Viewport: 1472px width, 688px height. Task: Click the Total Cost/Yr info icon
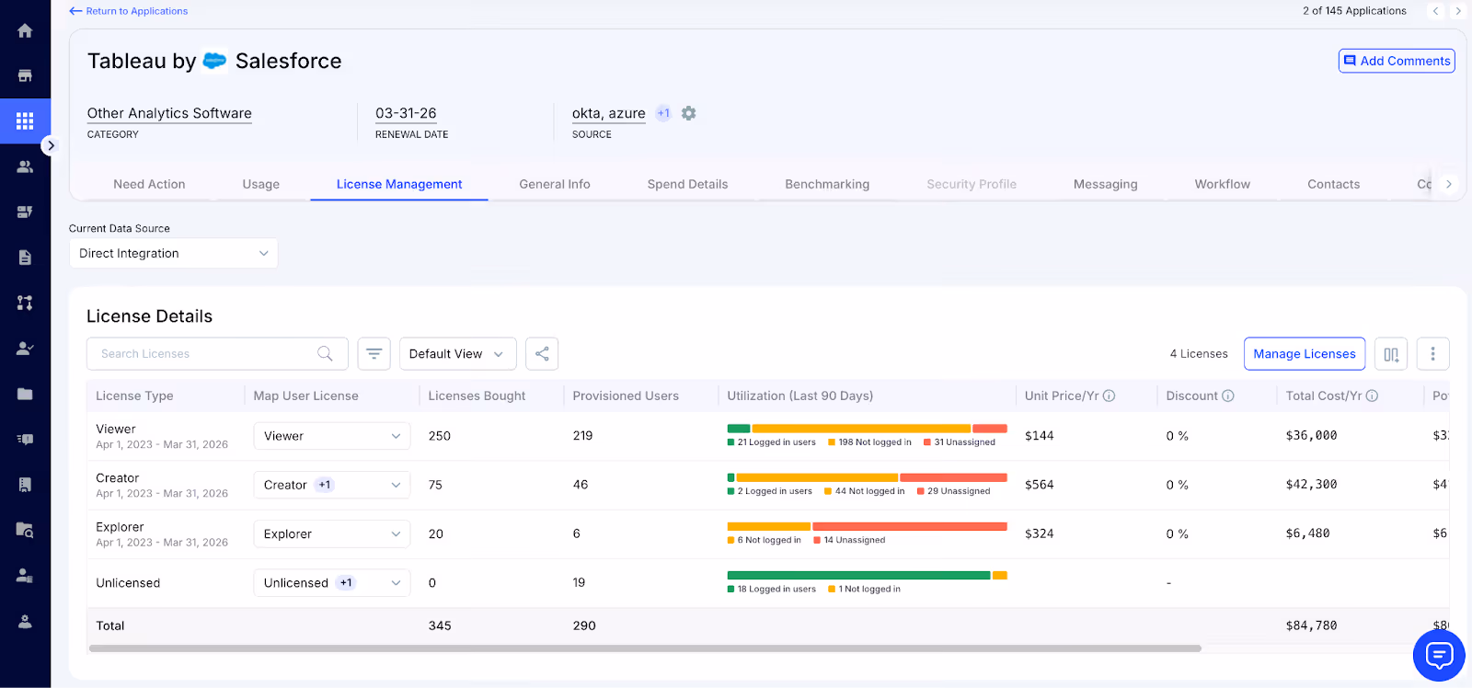click(x=1372, y=396)
